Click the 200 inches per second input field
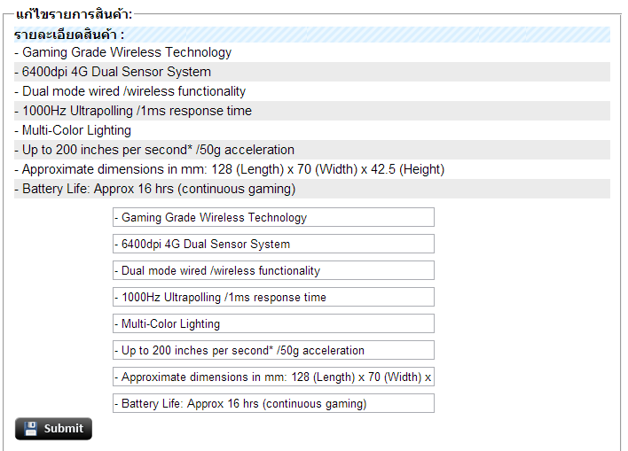This screenshot has height=451, width=628. [x=273, y=350]
